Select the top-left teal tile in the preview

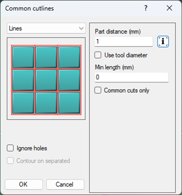[x=23, y=57]
